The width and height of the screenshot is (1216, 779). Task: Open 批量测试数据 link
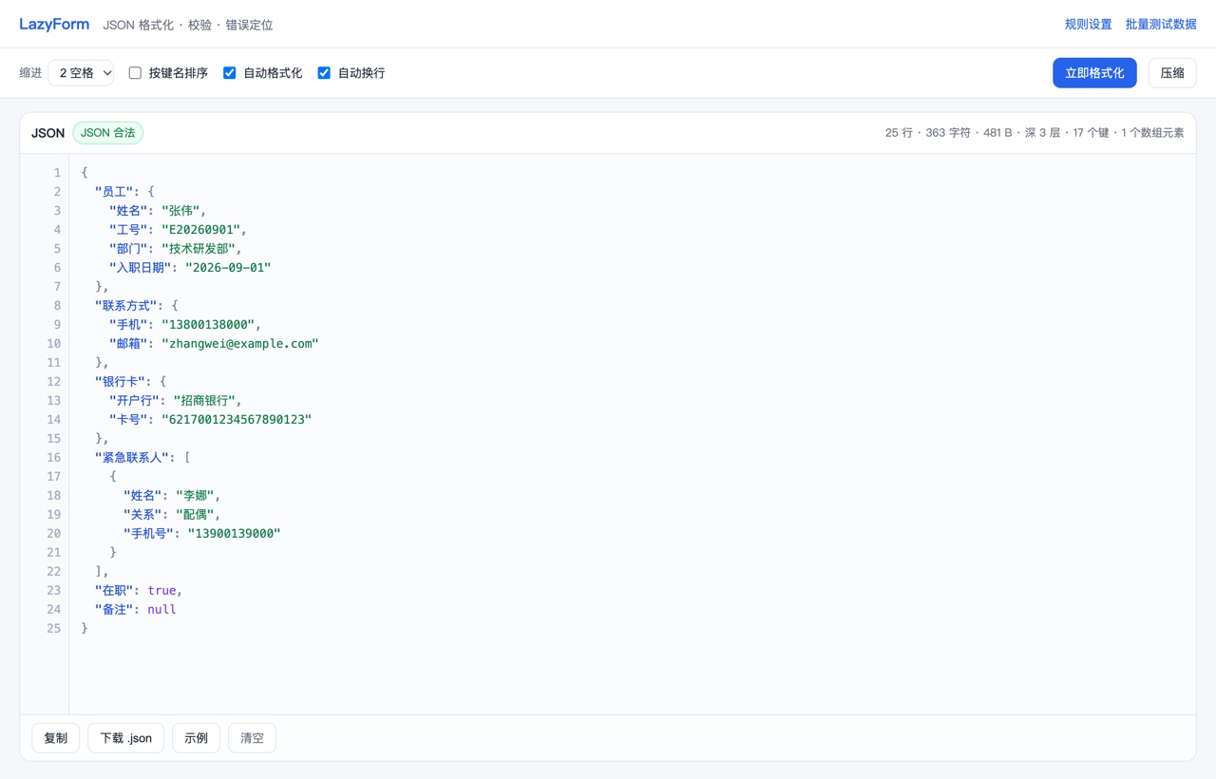pyautogui.click(x=1161, y=25)
